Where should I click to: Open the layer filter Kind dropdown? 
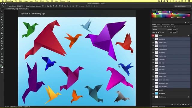(x=157, y=27)
